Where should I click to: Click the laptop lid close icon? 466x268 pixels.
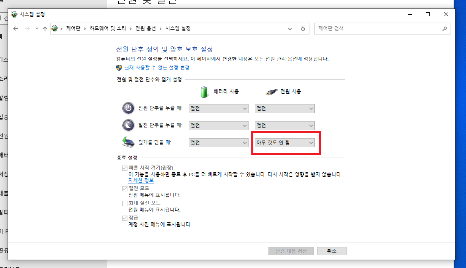(128, 142)
